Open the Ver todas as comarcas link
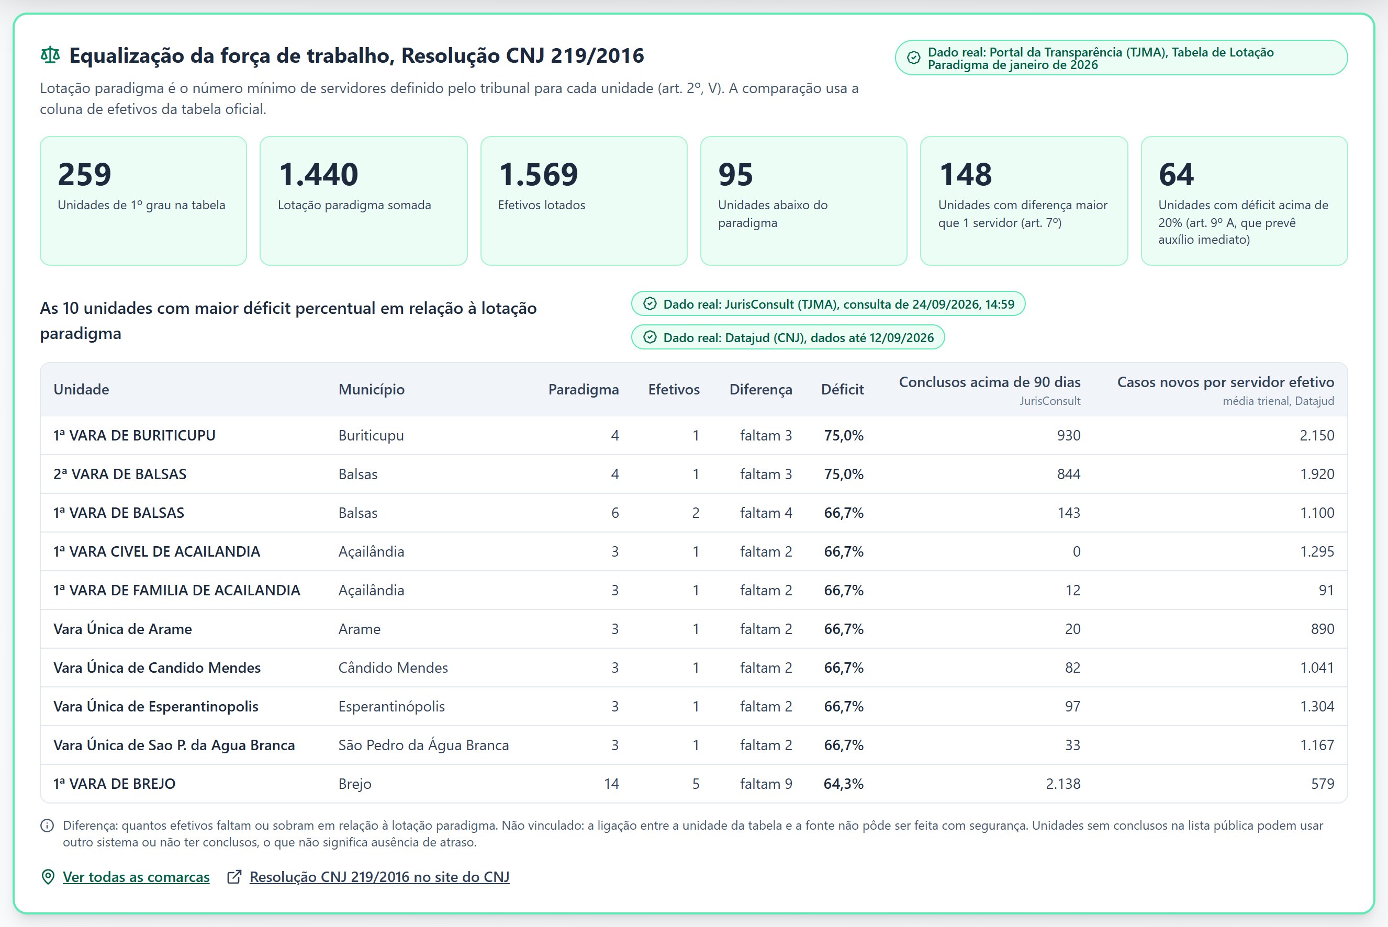Screen dimensions: 1388x927 [x=136, y=877]
